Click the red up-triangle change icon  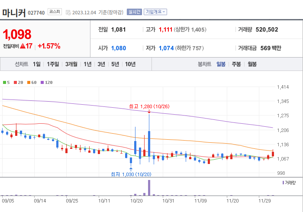click(x=23, y=46)
